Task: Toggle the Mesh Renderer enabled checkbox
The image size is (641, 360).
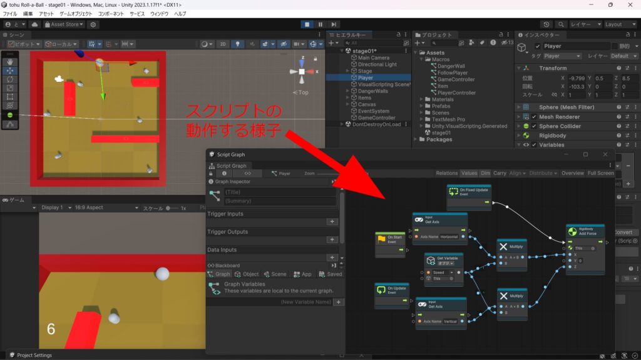Action: [534, 117]
